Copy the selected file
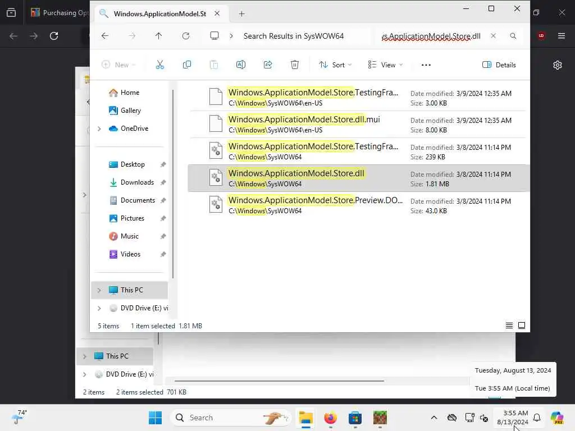 click(186, 65)
